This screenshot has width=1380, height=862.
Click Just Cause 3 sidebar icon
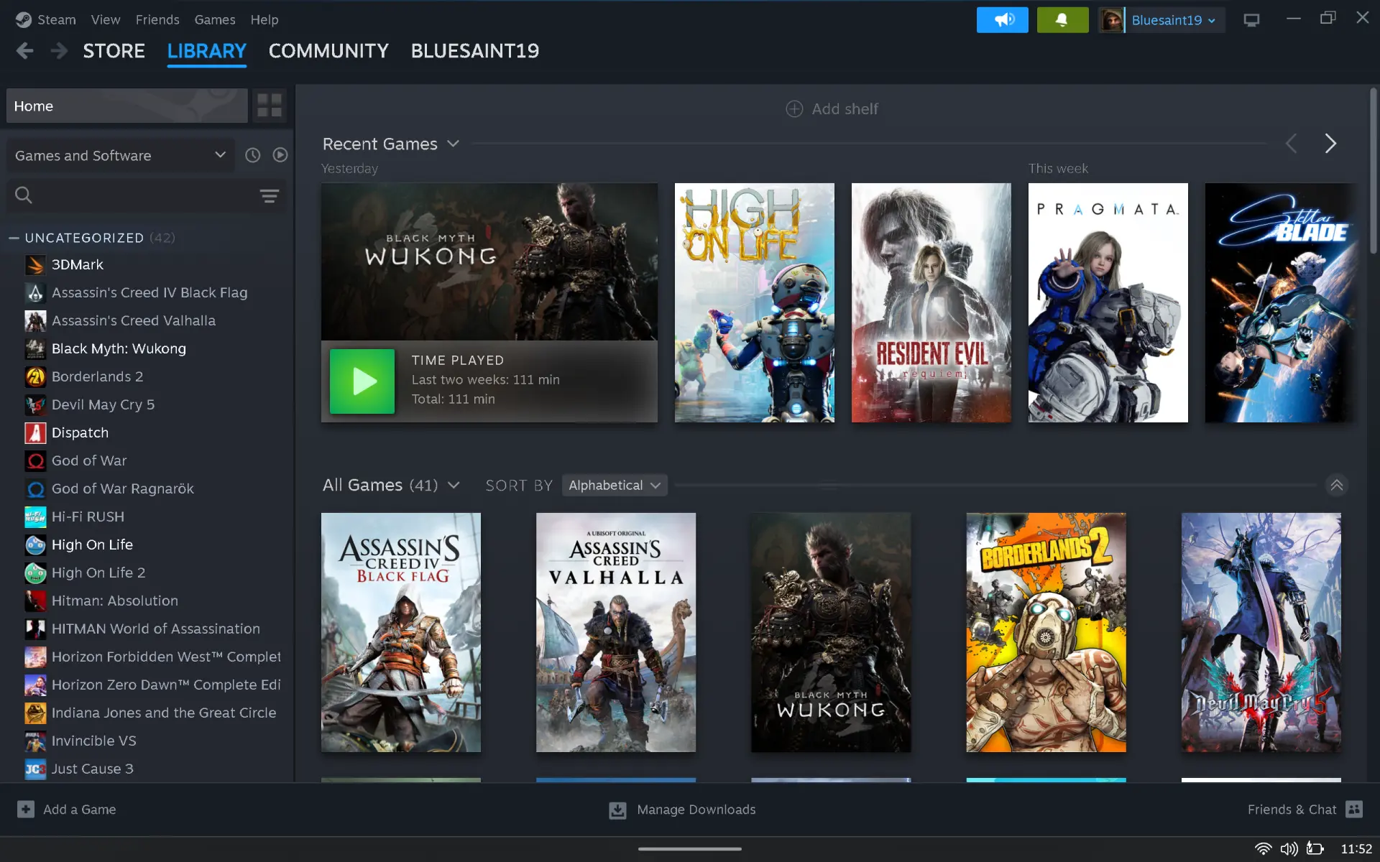click(x=35, y=769)
